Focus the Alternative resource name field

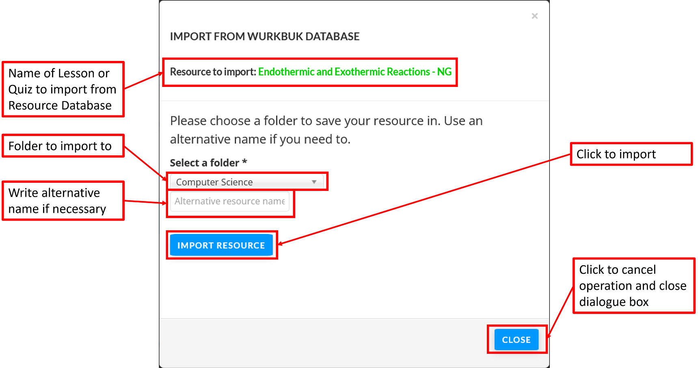[229, 201]
